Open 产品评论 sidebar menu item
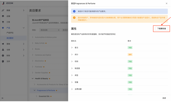This screenshot has width=171, height=102. 10,33
